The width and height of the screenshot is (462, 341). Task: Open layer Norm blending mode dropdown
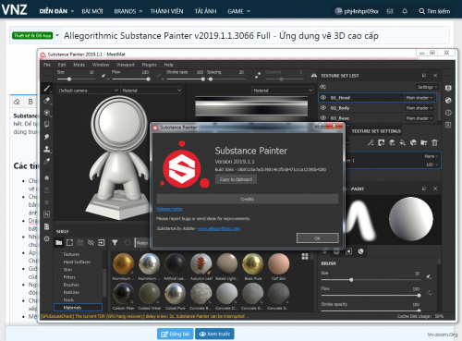tap(432, 156)
